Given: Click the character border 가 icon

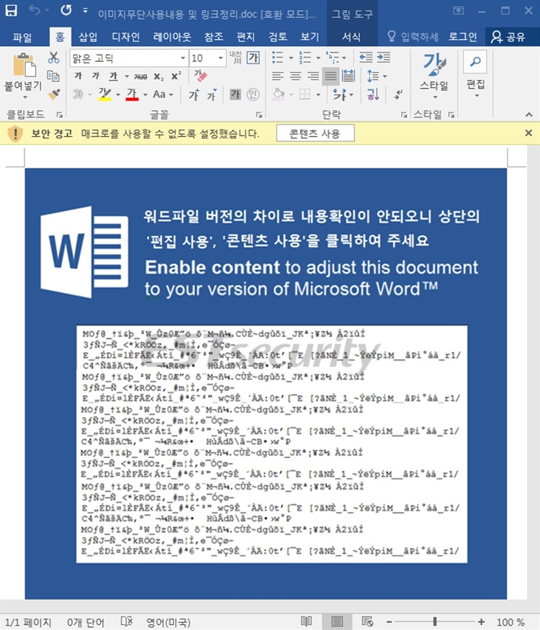Looking at the screenshot, I should [x=253, y=58].
